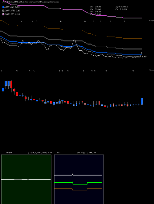The image size is (154, 204).
Task: Click the magenta DOW PT legend swatch
Action: click(3, 14)
